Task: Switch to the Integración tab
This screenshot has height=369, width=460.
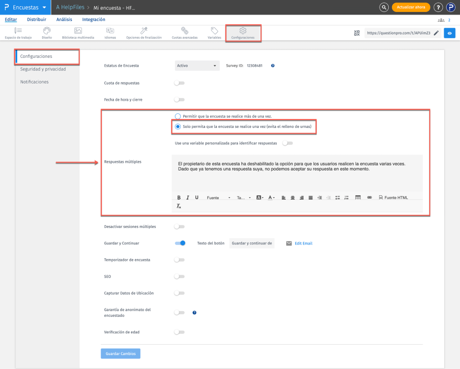Action: click(94, 20)
